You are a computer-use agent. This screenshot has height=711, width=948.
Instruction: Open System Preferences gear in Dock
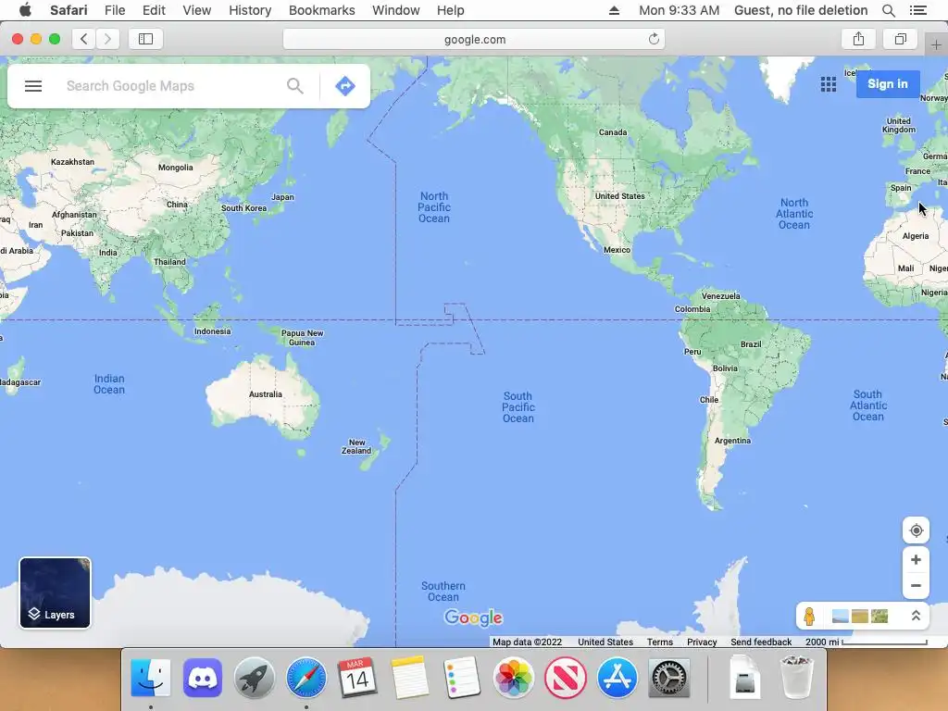[x=668, y=678]
